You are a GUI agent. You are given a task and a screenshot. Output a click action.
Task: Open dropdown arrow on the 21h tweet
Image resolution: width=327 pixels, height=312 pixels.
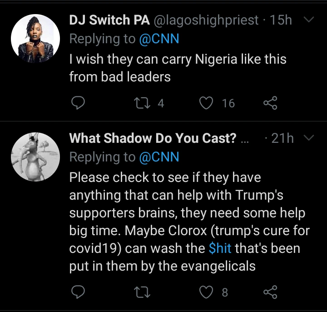tap(308, 138)
